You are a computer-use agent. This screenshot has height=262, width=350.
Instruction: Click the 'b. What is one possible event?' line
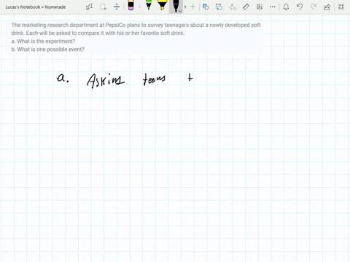tap(47, 49)
